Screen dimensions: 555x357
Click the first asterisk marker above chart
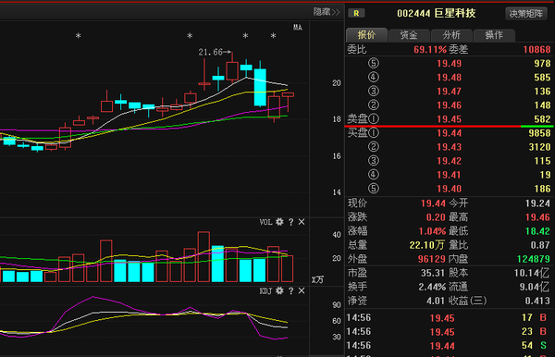[x=79, y=36]
